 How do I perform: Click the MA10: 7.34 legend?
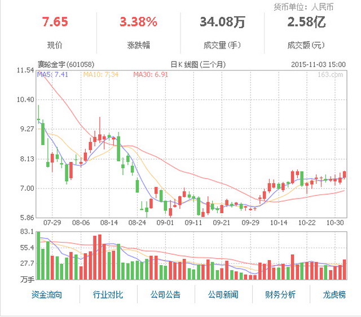pyautogui.click(x=101, y=74)
